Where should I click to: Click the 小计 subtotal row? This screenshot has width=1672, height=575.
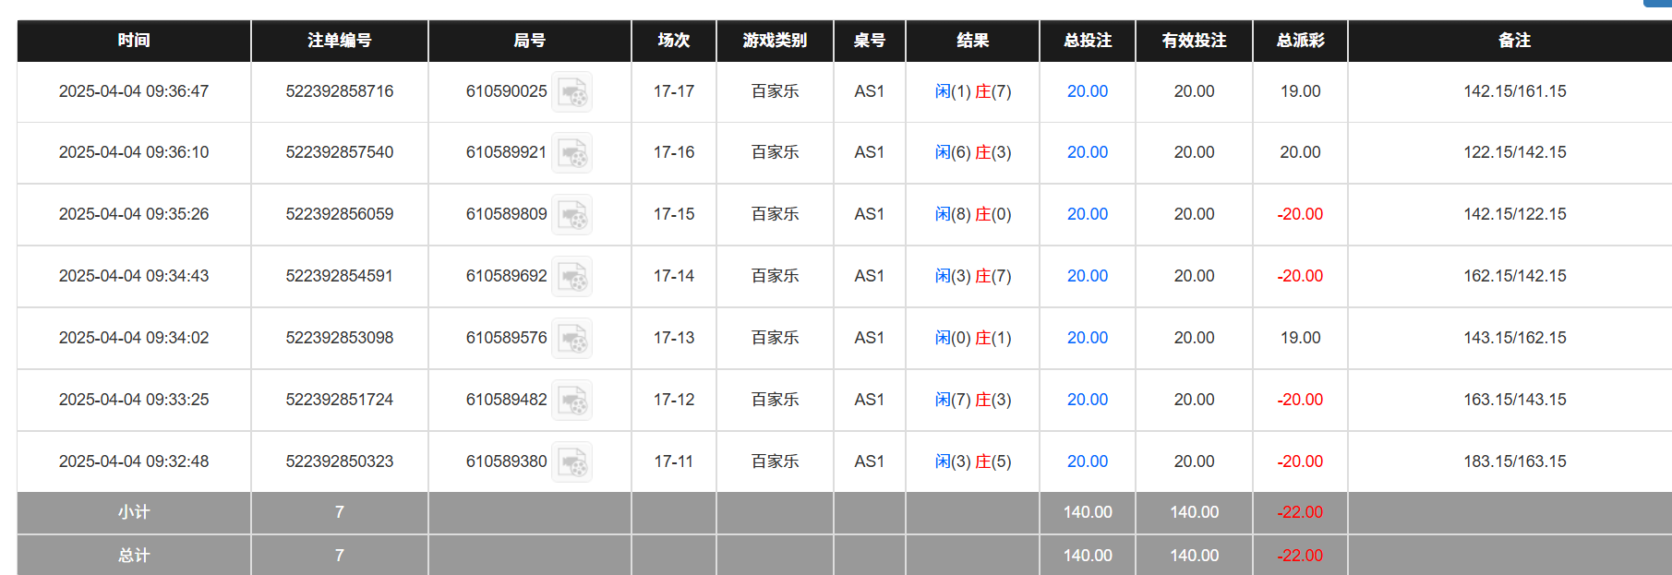(133, 512)
